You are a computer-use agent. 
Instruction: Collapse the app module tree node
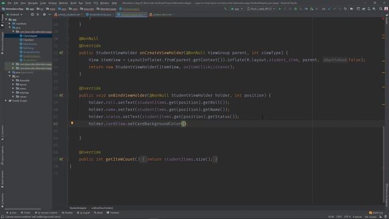pyautogui.click(x=6, y=19)
